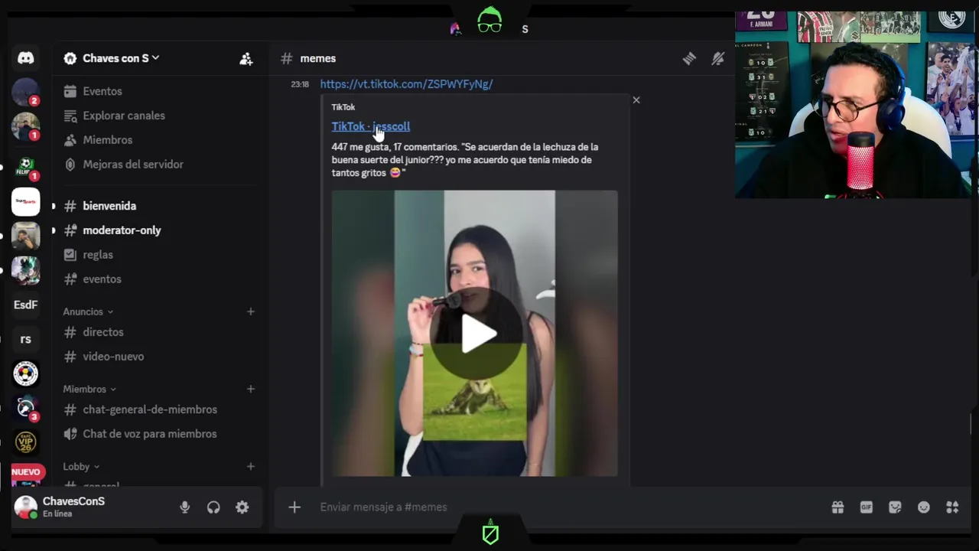
Task: Open the gift Nitro icon
Action: click(x=838, y=507)
